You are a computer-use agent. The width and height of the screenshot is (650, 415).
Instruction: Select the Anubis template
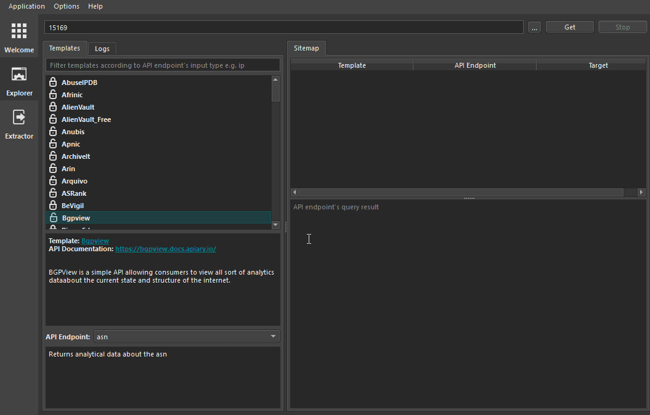click(73, 132)
